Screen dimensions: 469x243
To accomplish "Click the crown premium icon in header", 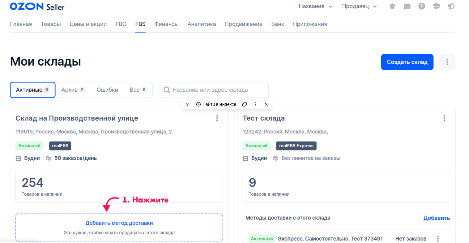I will point(392,7).
